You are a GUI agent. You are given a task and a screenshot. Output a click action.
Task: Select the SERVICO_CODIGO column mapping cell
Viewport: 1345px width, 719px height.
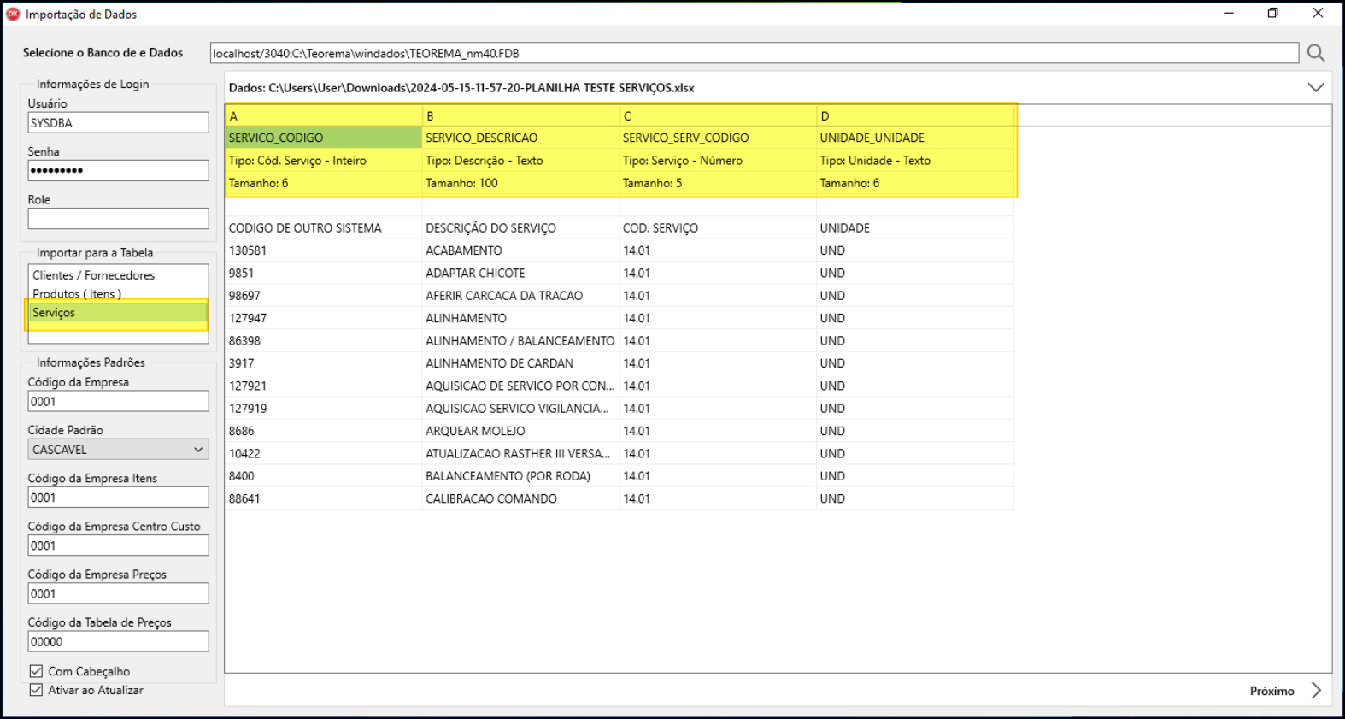(324, 138)
